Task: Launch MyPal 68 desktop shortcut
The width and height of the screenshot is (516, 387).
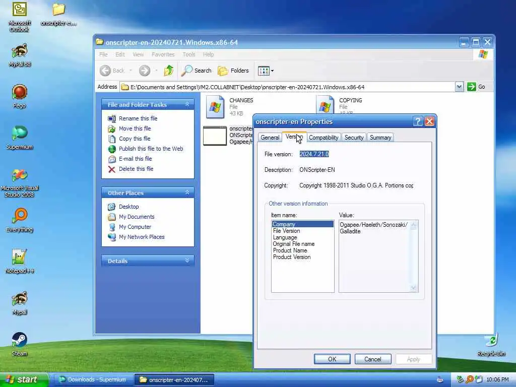Action: pos(20,55)
